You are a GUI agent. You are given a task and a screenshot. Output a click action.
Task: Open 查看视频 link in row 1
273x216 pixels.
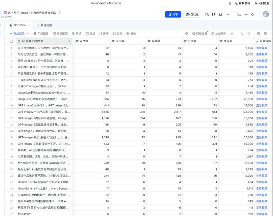[x=262, y=48]
